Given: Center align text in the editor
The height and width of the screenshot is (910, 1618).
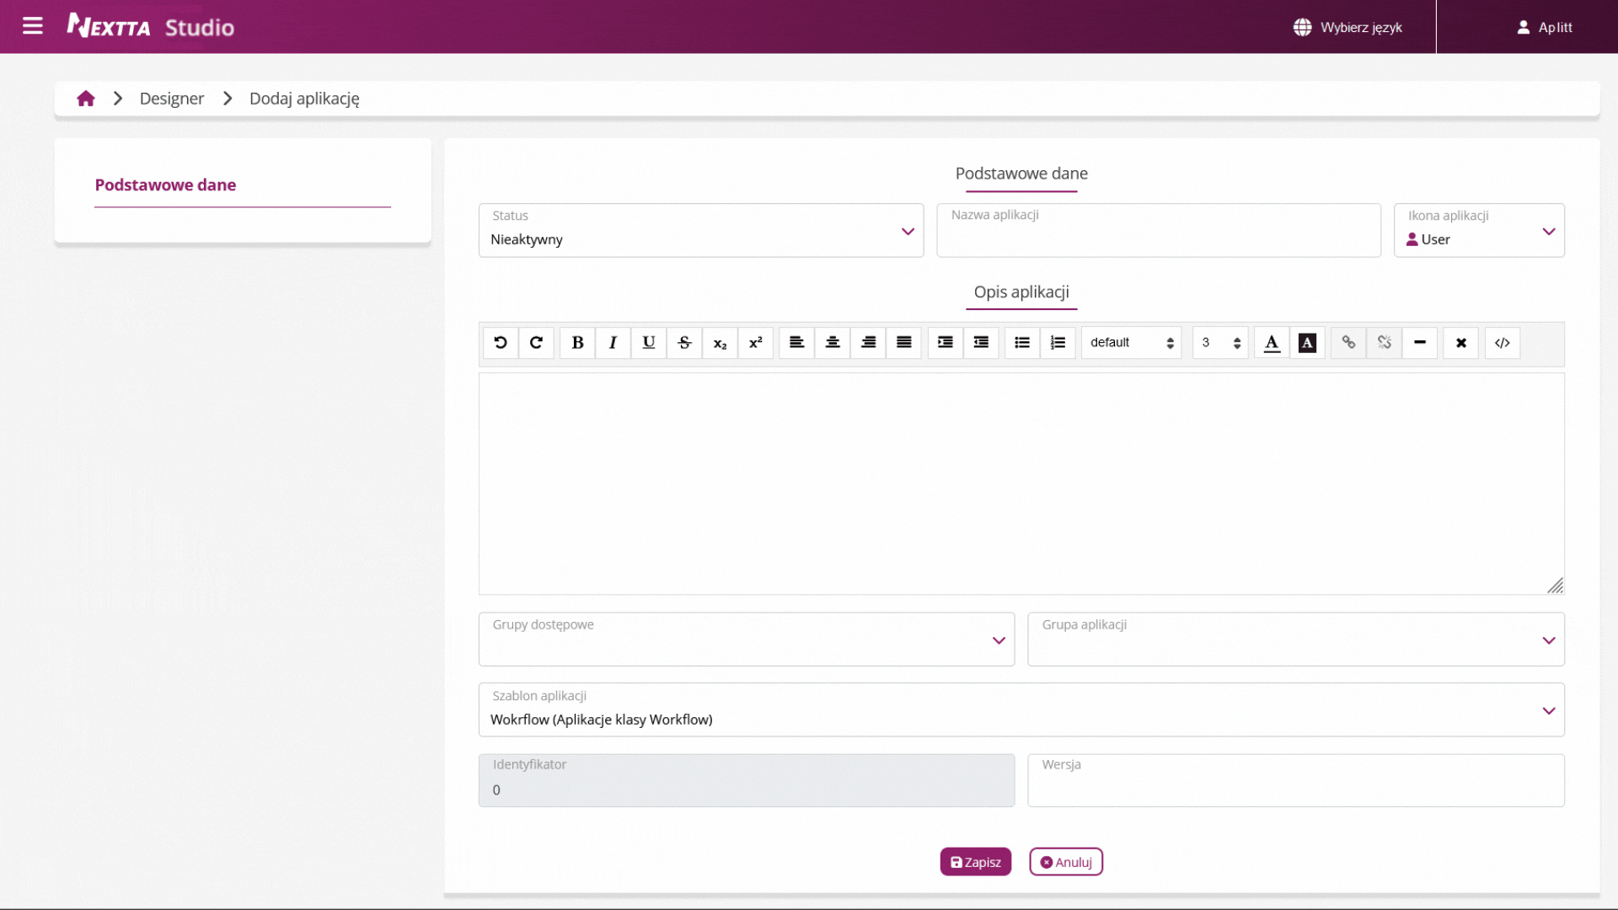Looking at the screenshot, I should click(833, 343).
